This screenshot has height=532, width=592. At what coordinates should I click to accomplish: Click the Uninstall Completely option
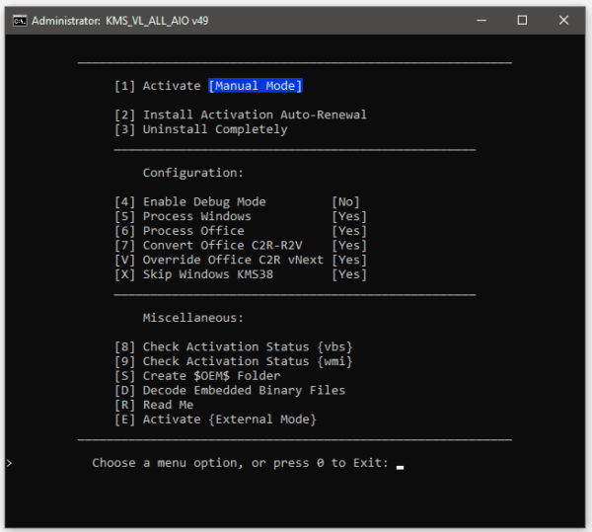tap(201, 129)
